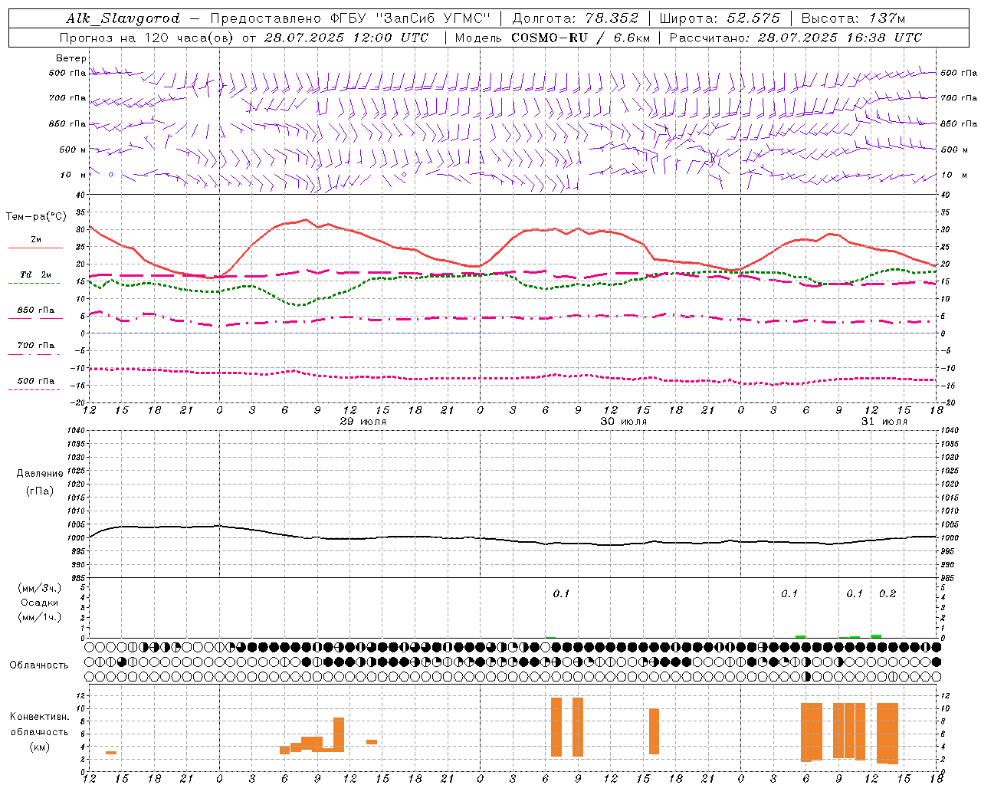Click the '(мм/3ч.)' precipitation unit label
Screen dimensions: 981x785
click(x=40, y=588)
